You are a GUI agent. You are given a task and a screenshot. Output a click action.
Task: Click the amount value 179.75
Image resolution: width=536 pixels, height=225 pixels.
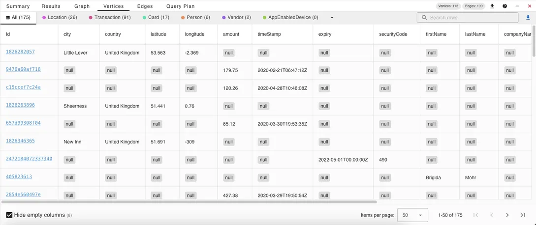(230, 70)
